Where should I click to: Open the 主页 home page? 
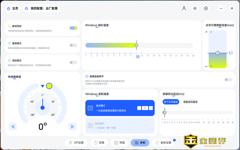[x=12, y=8]
